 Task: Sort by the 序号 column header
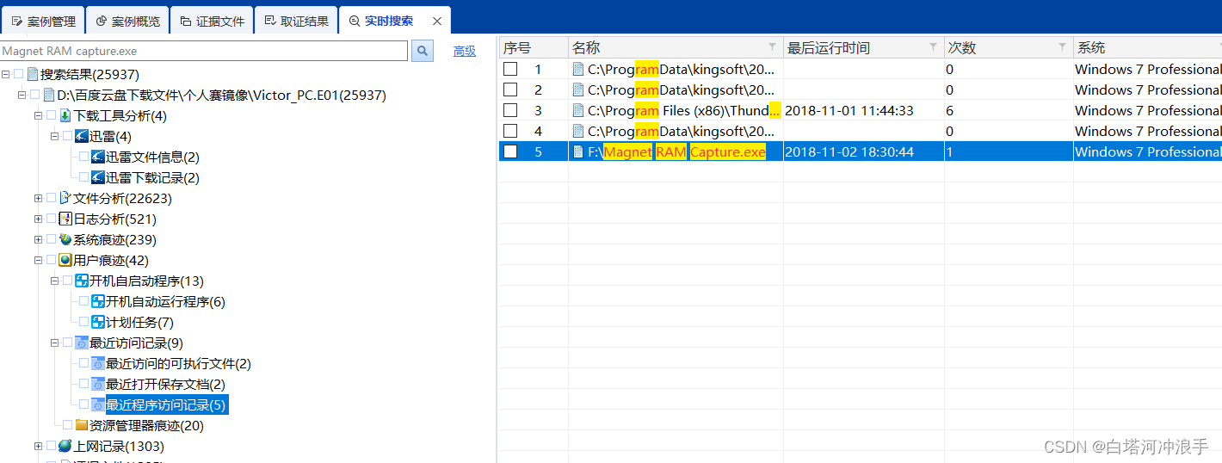[x=534, y=47]
